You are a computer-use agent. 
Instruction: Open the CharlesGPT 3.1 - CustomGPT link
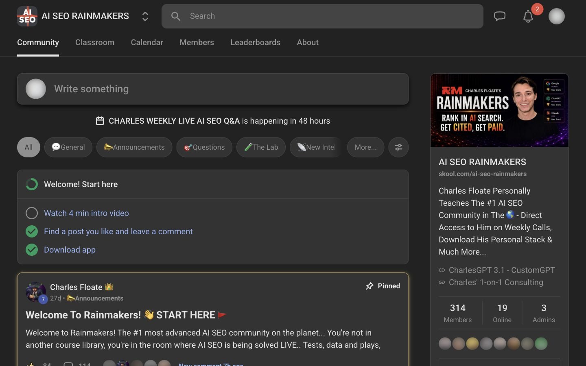tap(502, 270)
